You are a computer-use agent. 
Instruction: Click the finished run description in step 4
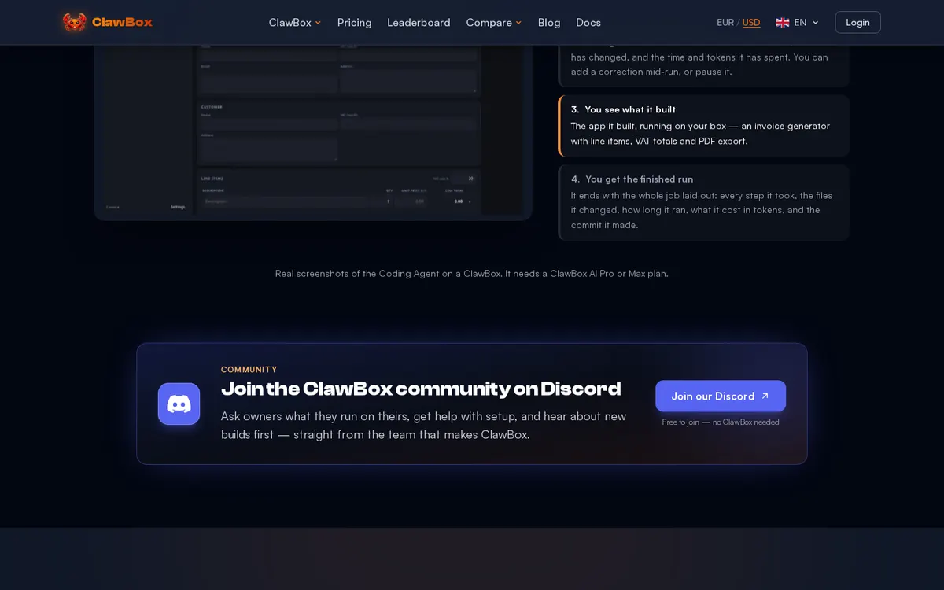point(702,210)
